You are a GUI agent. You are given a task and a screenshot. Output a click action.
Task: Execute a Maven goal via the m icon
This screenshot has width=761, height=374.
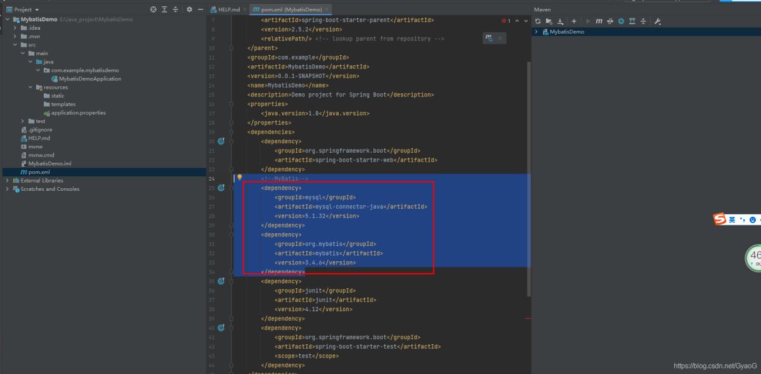598,21
